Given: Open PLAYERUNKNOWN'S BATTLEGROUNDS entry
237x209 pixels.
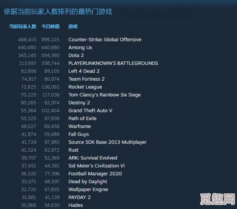Looking at the screenshot, I should (x=113, y=63).
